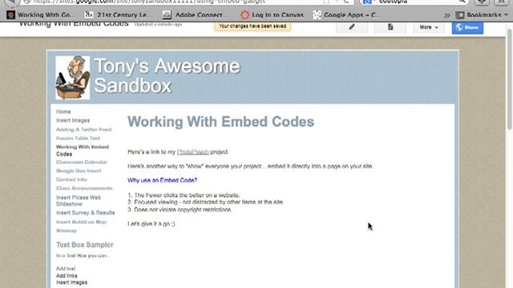
Task: Click Working With Embed Codes page heading
Action: 221,122
